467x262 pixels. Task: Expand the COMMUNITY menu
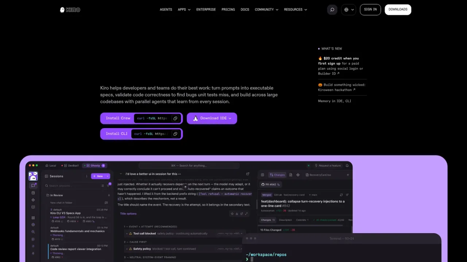point(266,10)
